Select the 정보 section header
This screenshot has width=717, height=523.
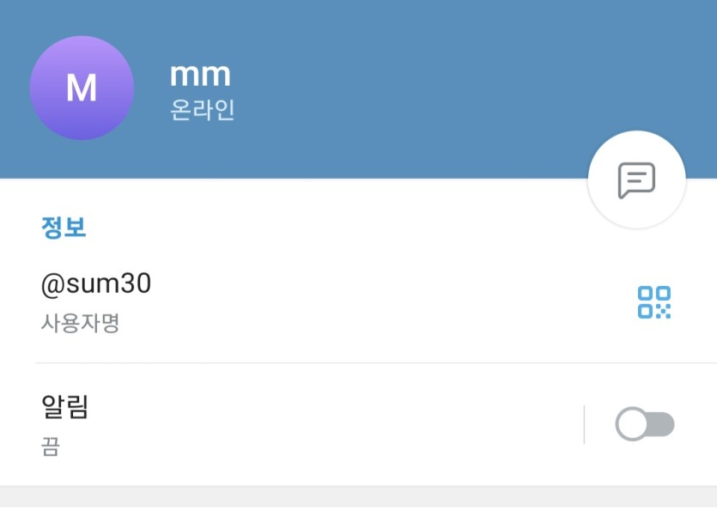pyautogui.click(x=64, y=228)
